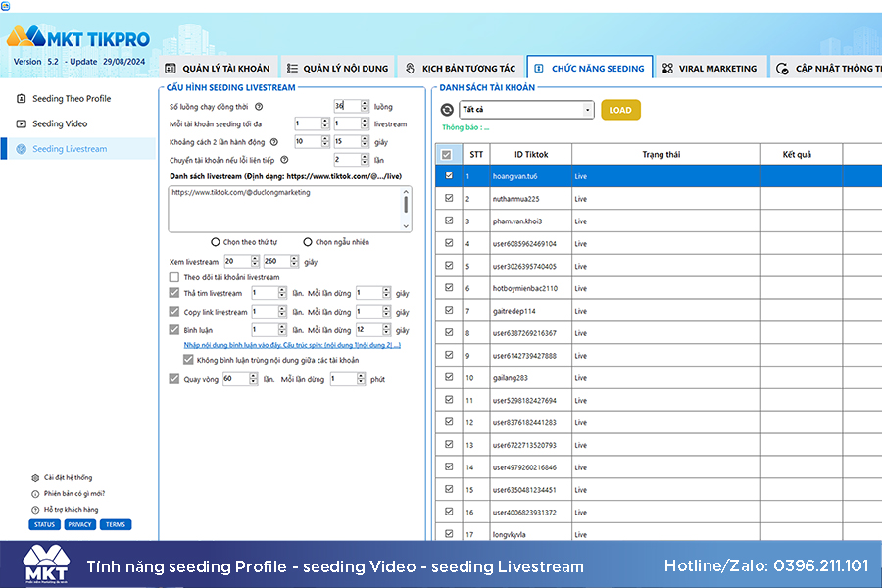This screenshot has width=882, height=588.
Task: Switch to the Chức năng seeding tab
Action: pyautogui.click(x=590, y=68)
